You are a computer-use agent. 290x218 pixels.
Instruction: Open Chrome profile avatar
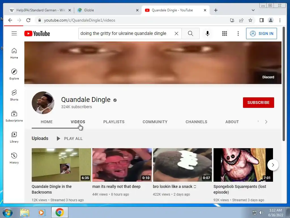pos(270,20)
